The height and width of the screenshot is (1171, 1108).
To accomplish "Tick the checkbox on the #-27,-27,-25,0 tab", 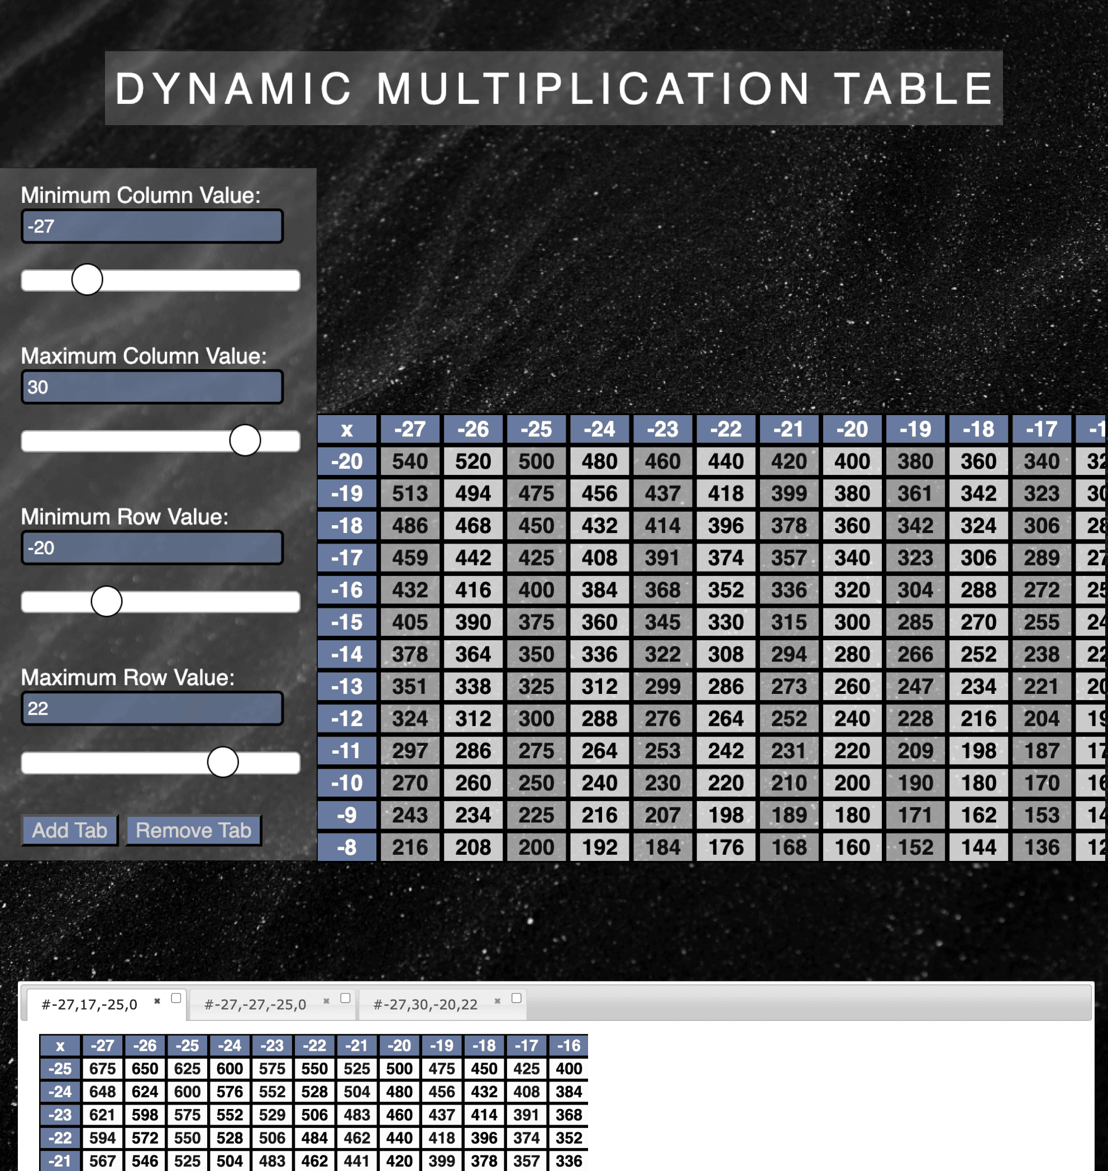I will [x=346, y=998].
